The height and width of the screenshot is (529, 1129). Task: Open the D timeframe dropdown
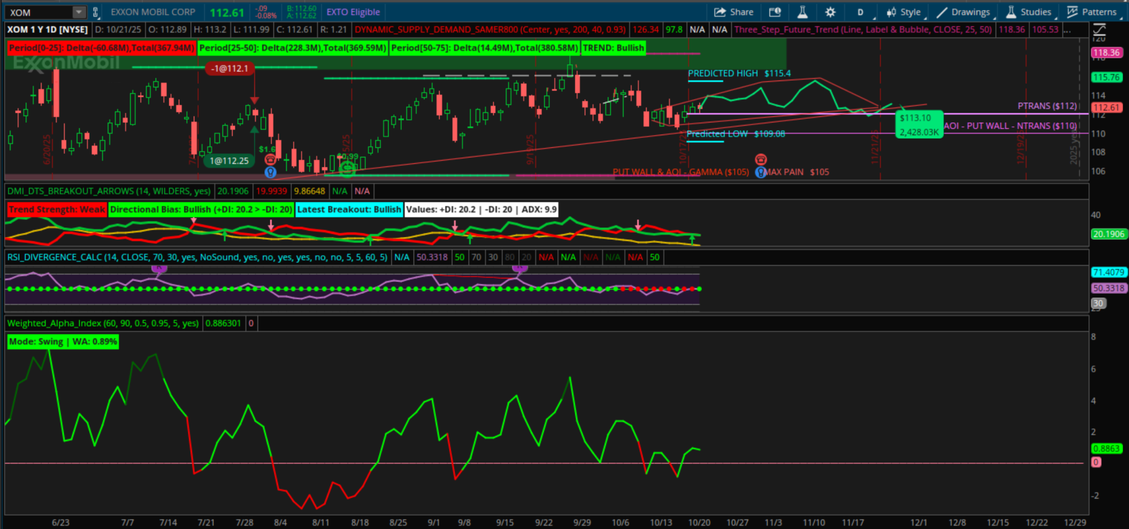860,12
